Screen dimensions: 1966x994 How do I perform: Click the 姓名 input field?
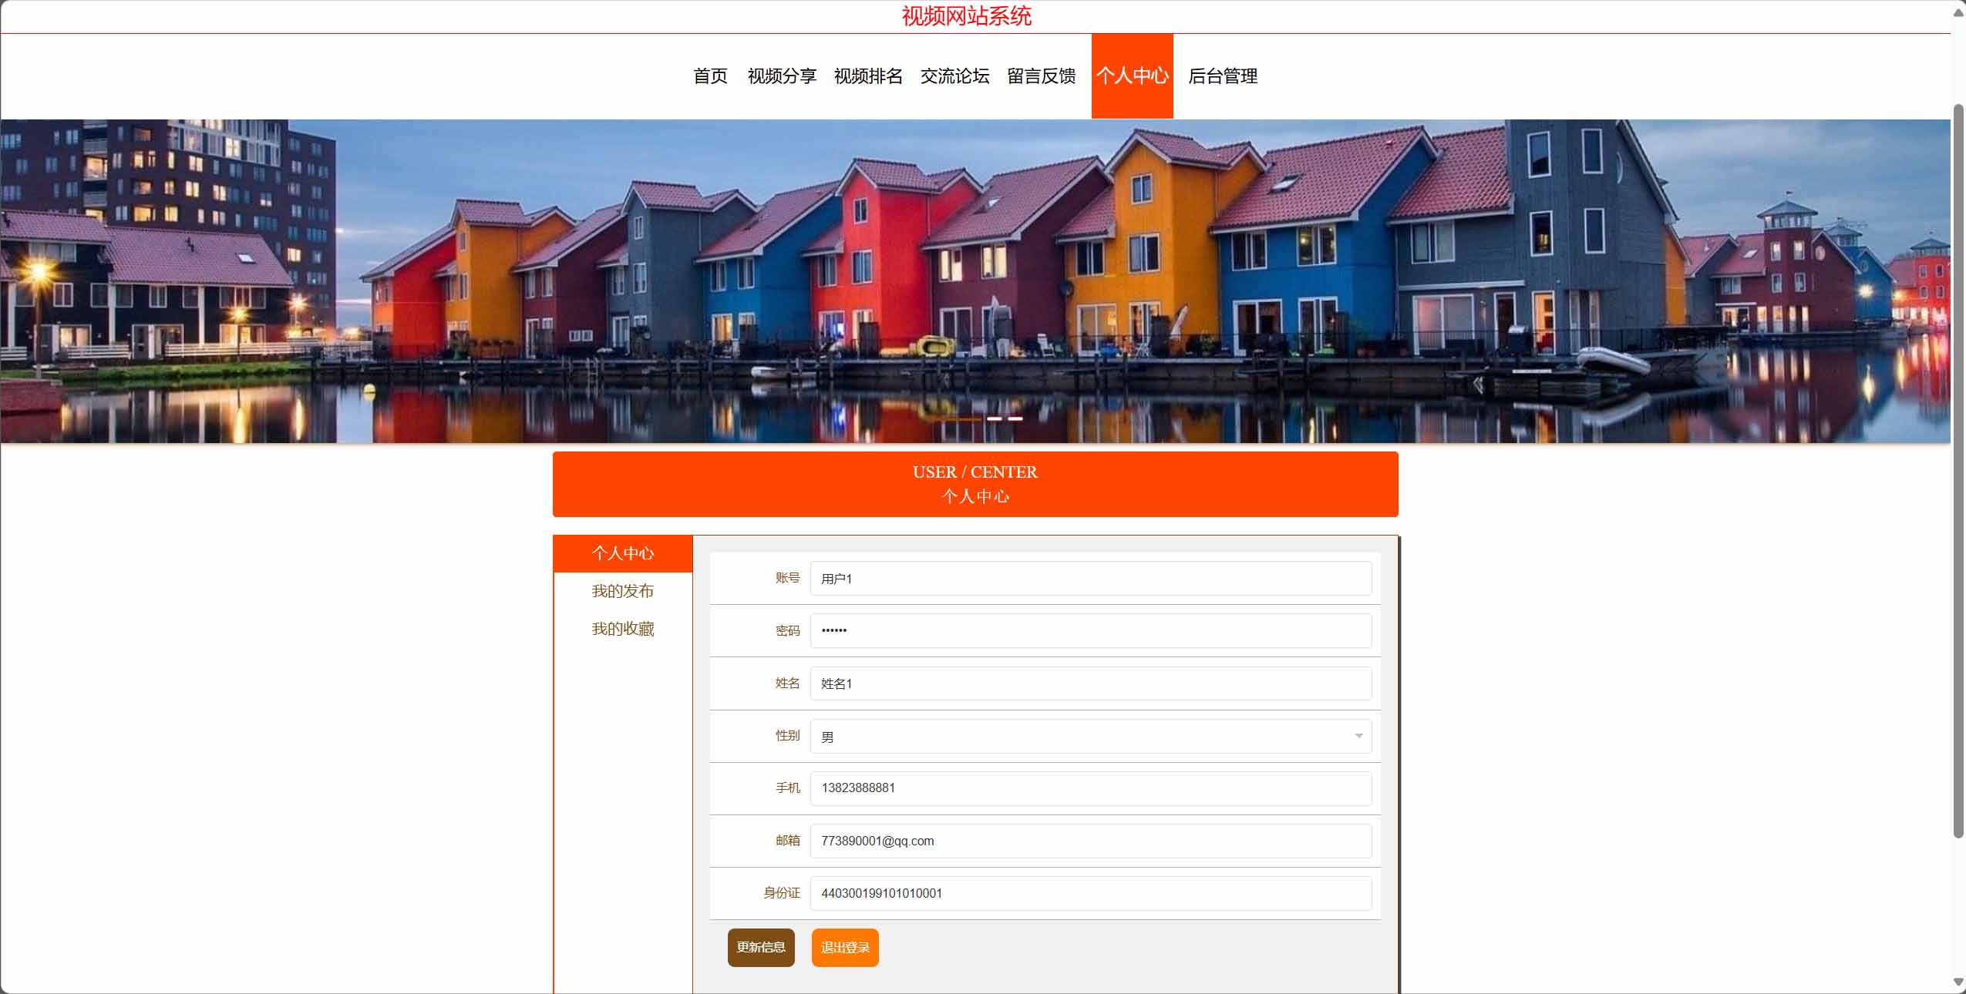pyautogui.click(x=1091, y=683)
